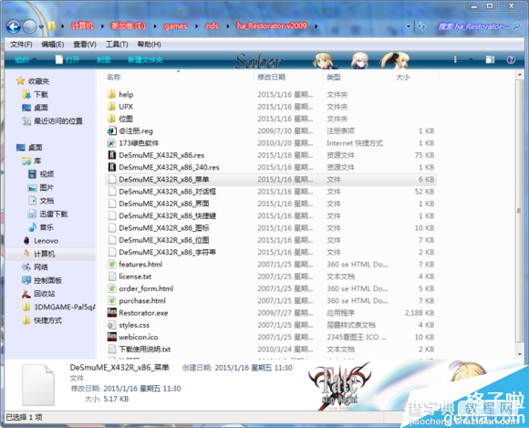
Task: Open the address bar history dropdown
Action: [409, 26]
